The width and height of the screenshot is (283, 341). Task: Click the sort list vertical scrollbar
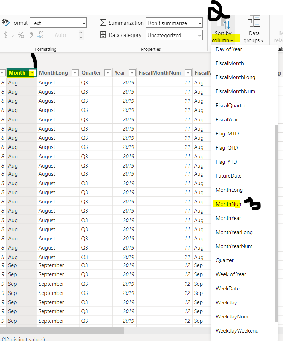click(276, 223)
